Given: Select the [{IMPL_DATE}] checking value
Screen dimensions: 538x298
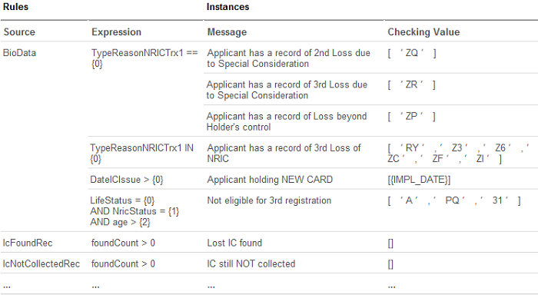Looking at the screenshot, I should pos(419,180).
